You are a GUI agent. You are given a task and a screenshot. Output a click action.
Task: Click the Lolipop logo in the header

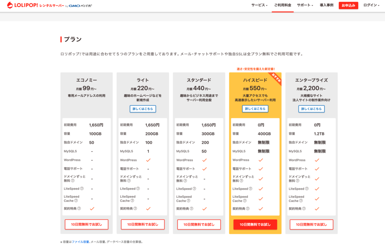35,5
